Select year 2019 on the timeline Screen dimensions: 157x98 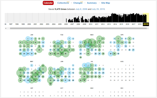pyautogui.click(x=146, y=24)
